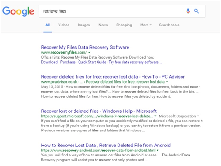Open the 'Retrieve Deleted File from Android' result

coord(106,145)
